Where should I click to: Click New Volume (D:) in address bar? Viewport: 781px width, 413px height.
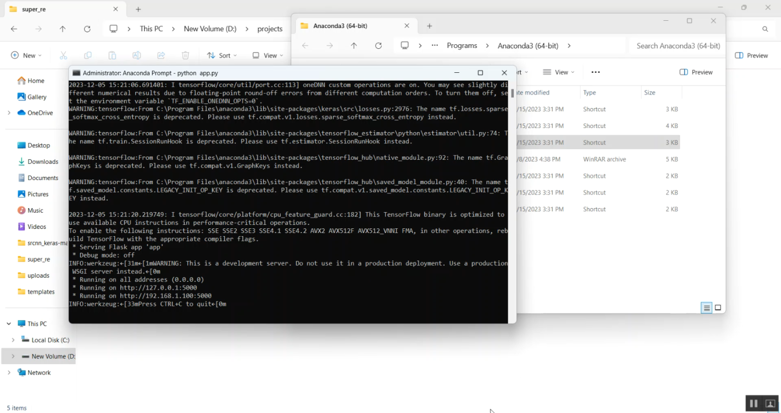click(x=210, y=29)
